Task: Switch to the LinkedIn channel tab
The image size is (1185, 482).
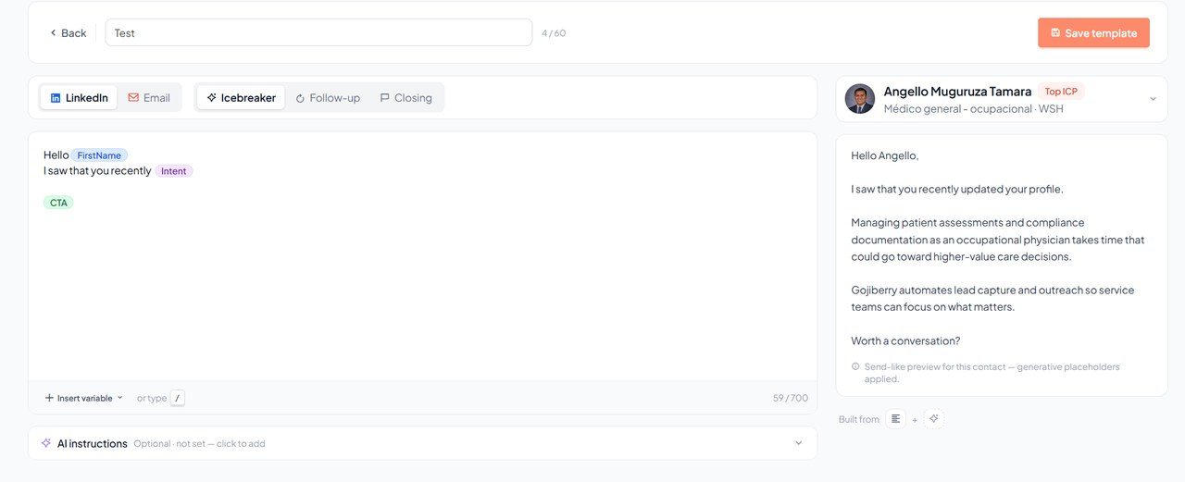Action: coord(79,97)
